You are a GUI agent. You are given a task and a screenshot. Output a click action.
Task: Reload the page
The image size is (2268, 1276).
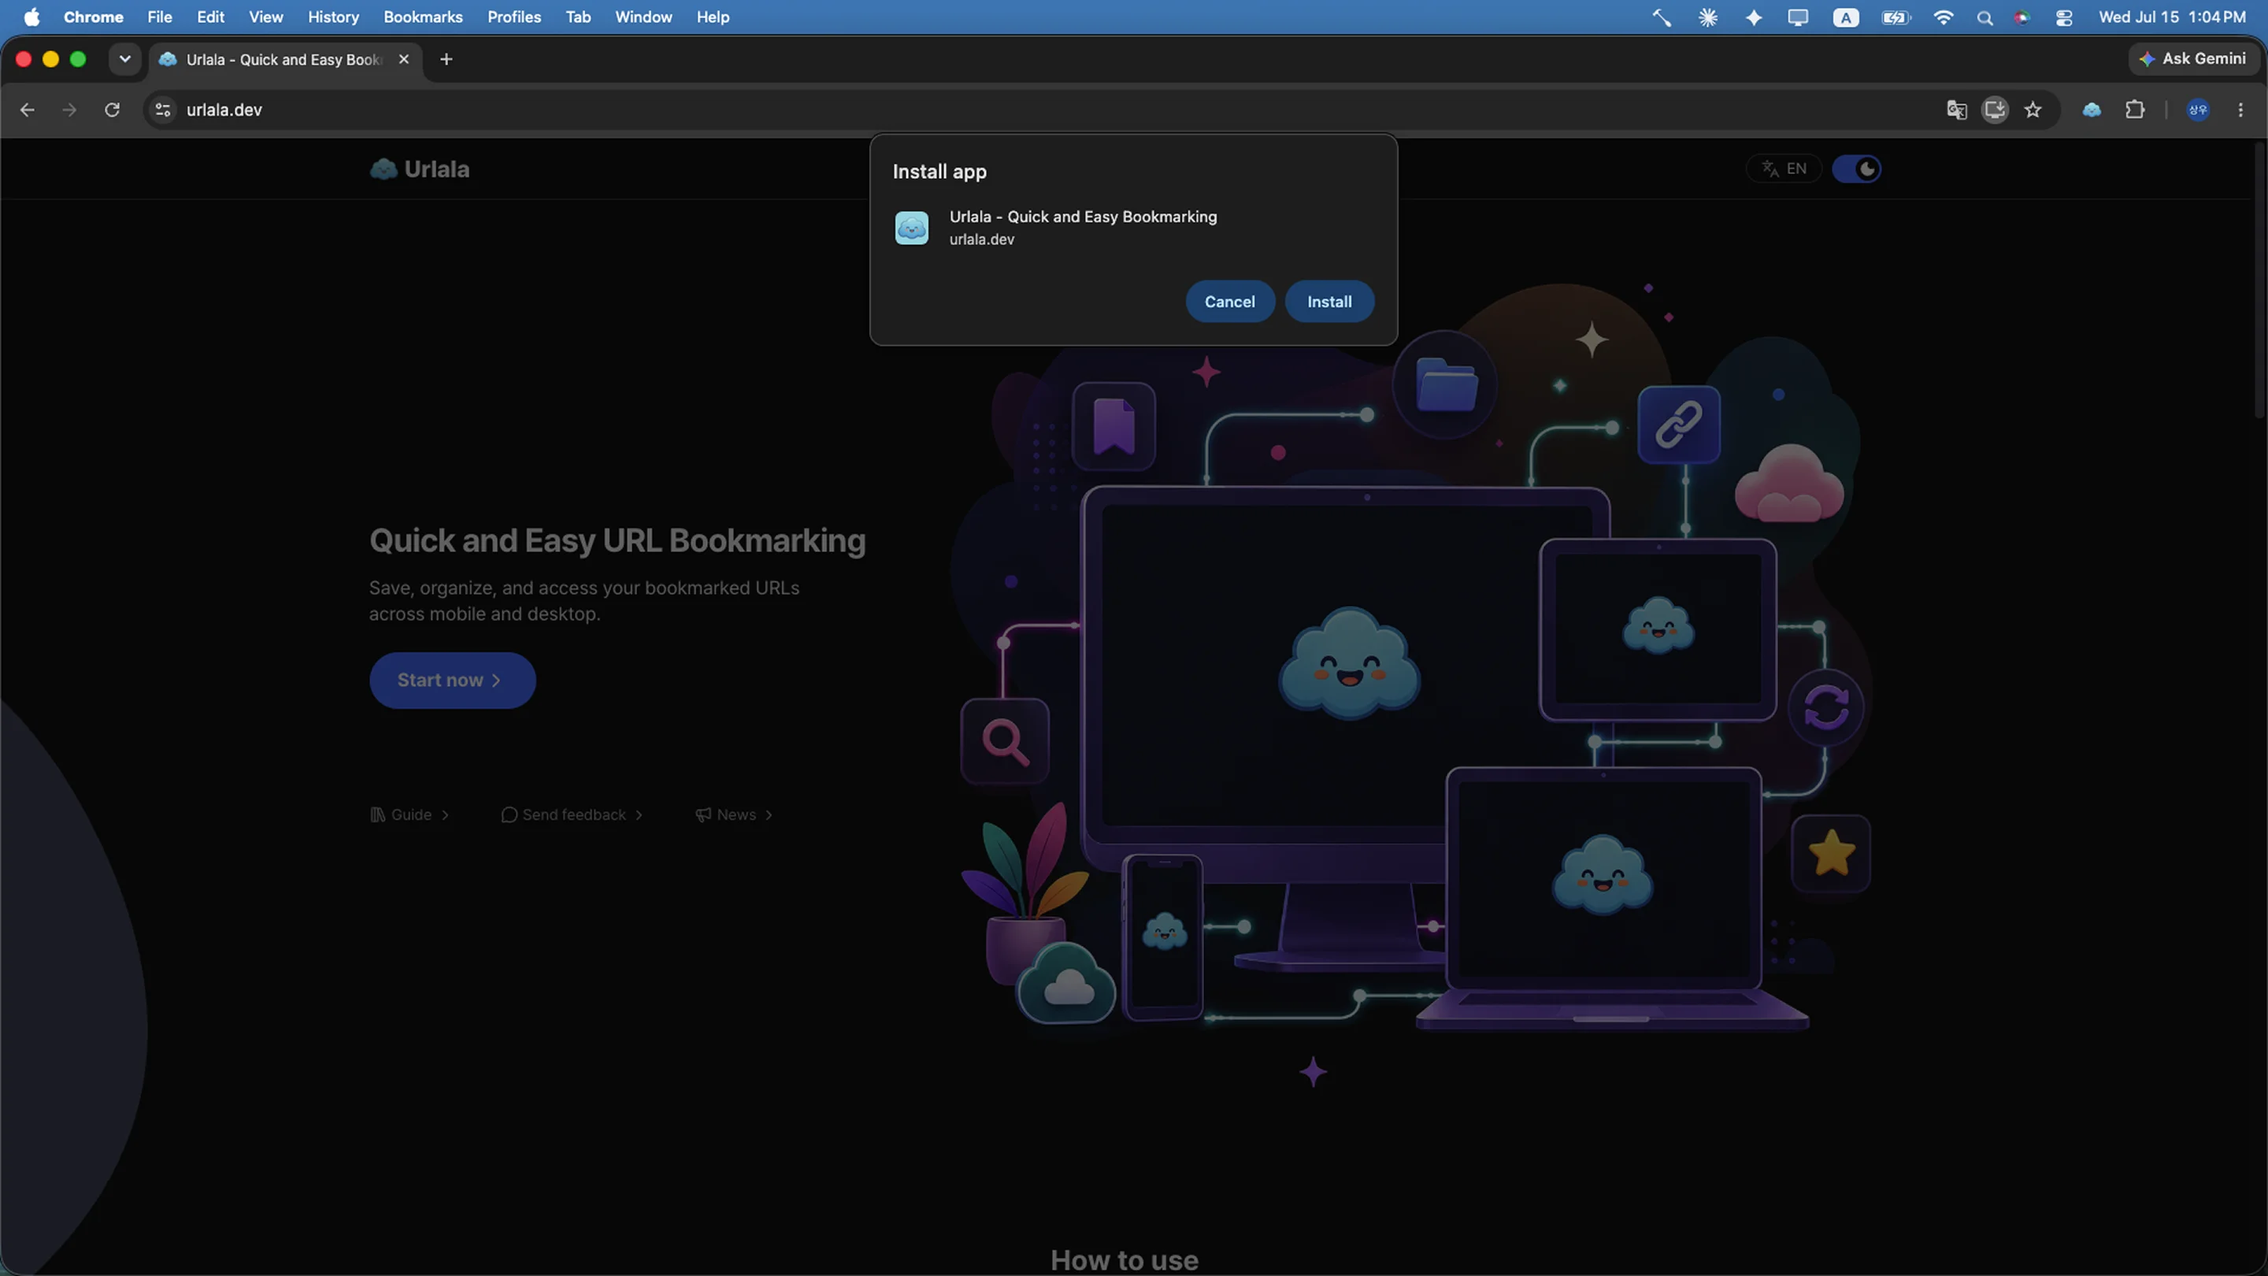112,109
